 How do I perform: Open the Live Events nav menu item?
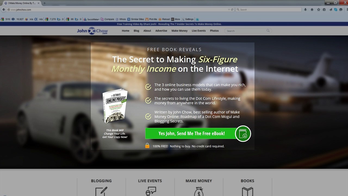click(x=199, y=31)
